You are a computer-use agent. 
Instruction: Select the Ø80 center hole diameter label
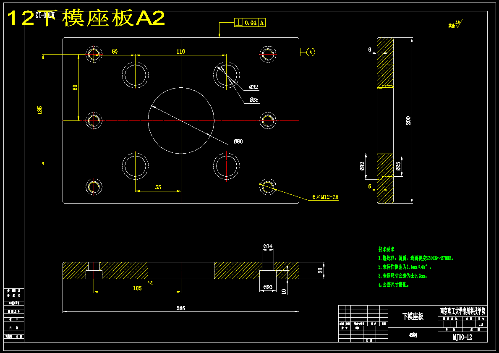[x=238, y=141]
